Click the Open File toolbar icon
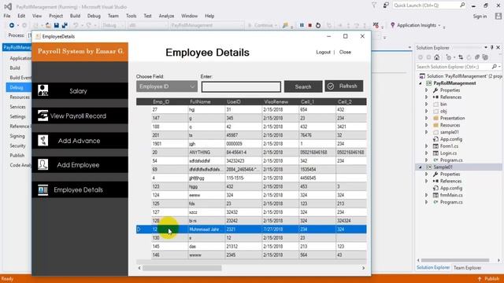Image resolution: width=504 pixels, height=283 pixels. [48, 25]
